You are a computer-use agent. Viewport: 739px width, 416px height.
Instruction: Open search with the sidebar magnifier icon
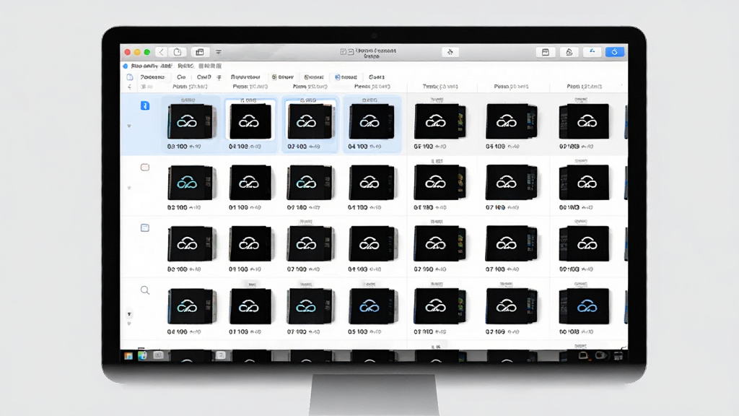click(145, 290)
